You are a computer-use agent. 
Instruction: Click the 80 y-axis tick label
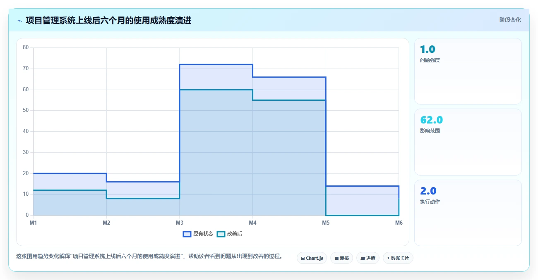[26, 47]
